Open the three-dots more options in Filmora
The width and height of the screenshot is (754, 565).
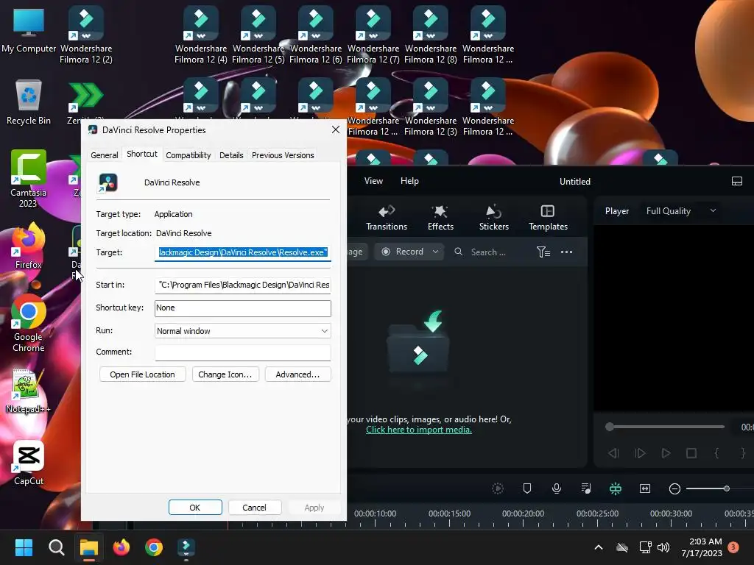coord(566,252)
